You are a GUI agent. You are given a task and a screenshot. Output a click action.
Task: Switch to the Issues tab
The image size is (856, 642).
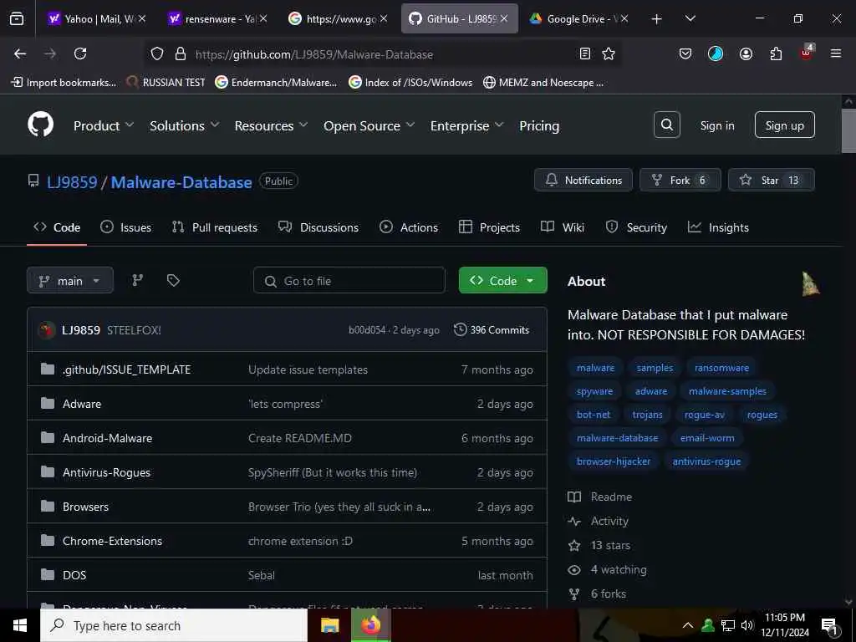point(126,227)
